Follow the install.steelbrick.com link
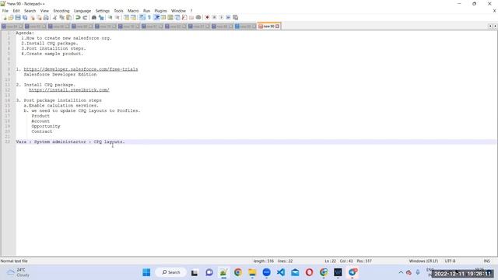Viewport: 498px width, 280px height. (69, 90)
